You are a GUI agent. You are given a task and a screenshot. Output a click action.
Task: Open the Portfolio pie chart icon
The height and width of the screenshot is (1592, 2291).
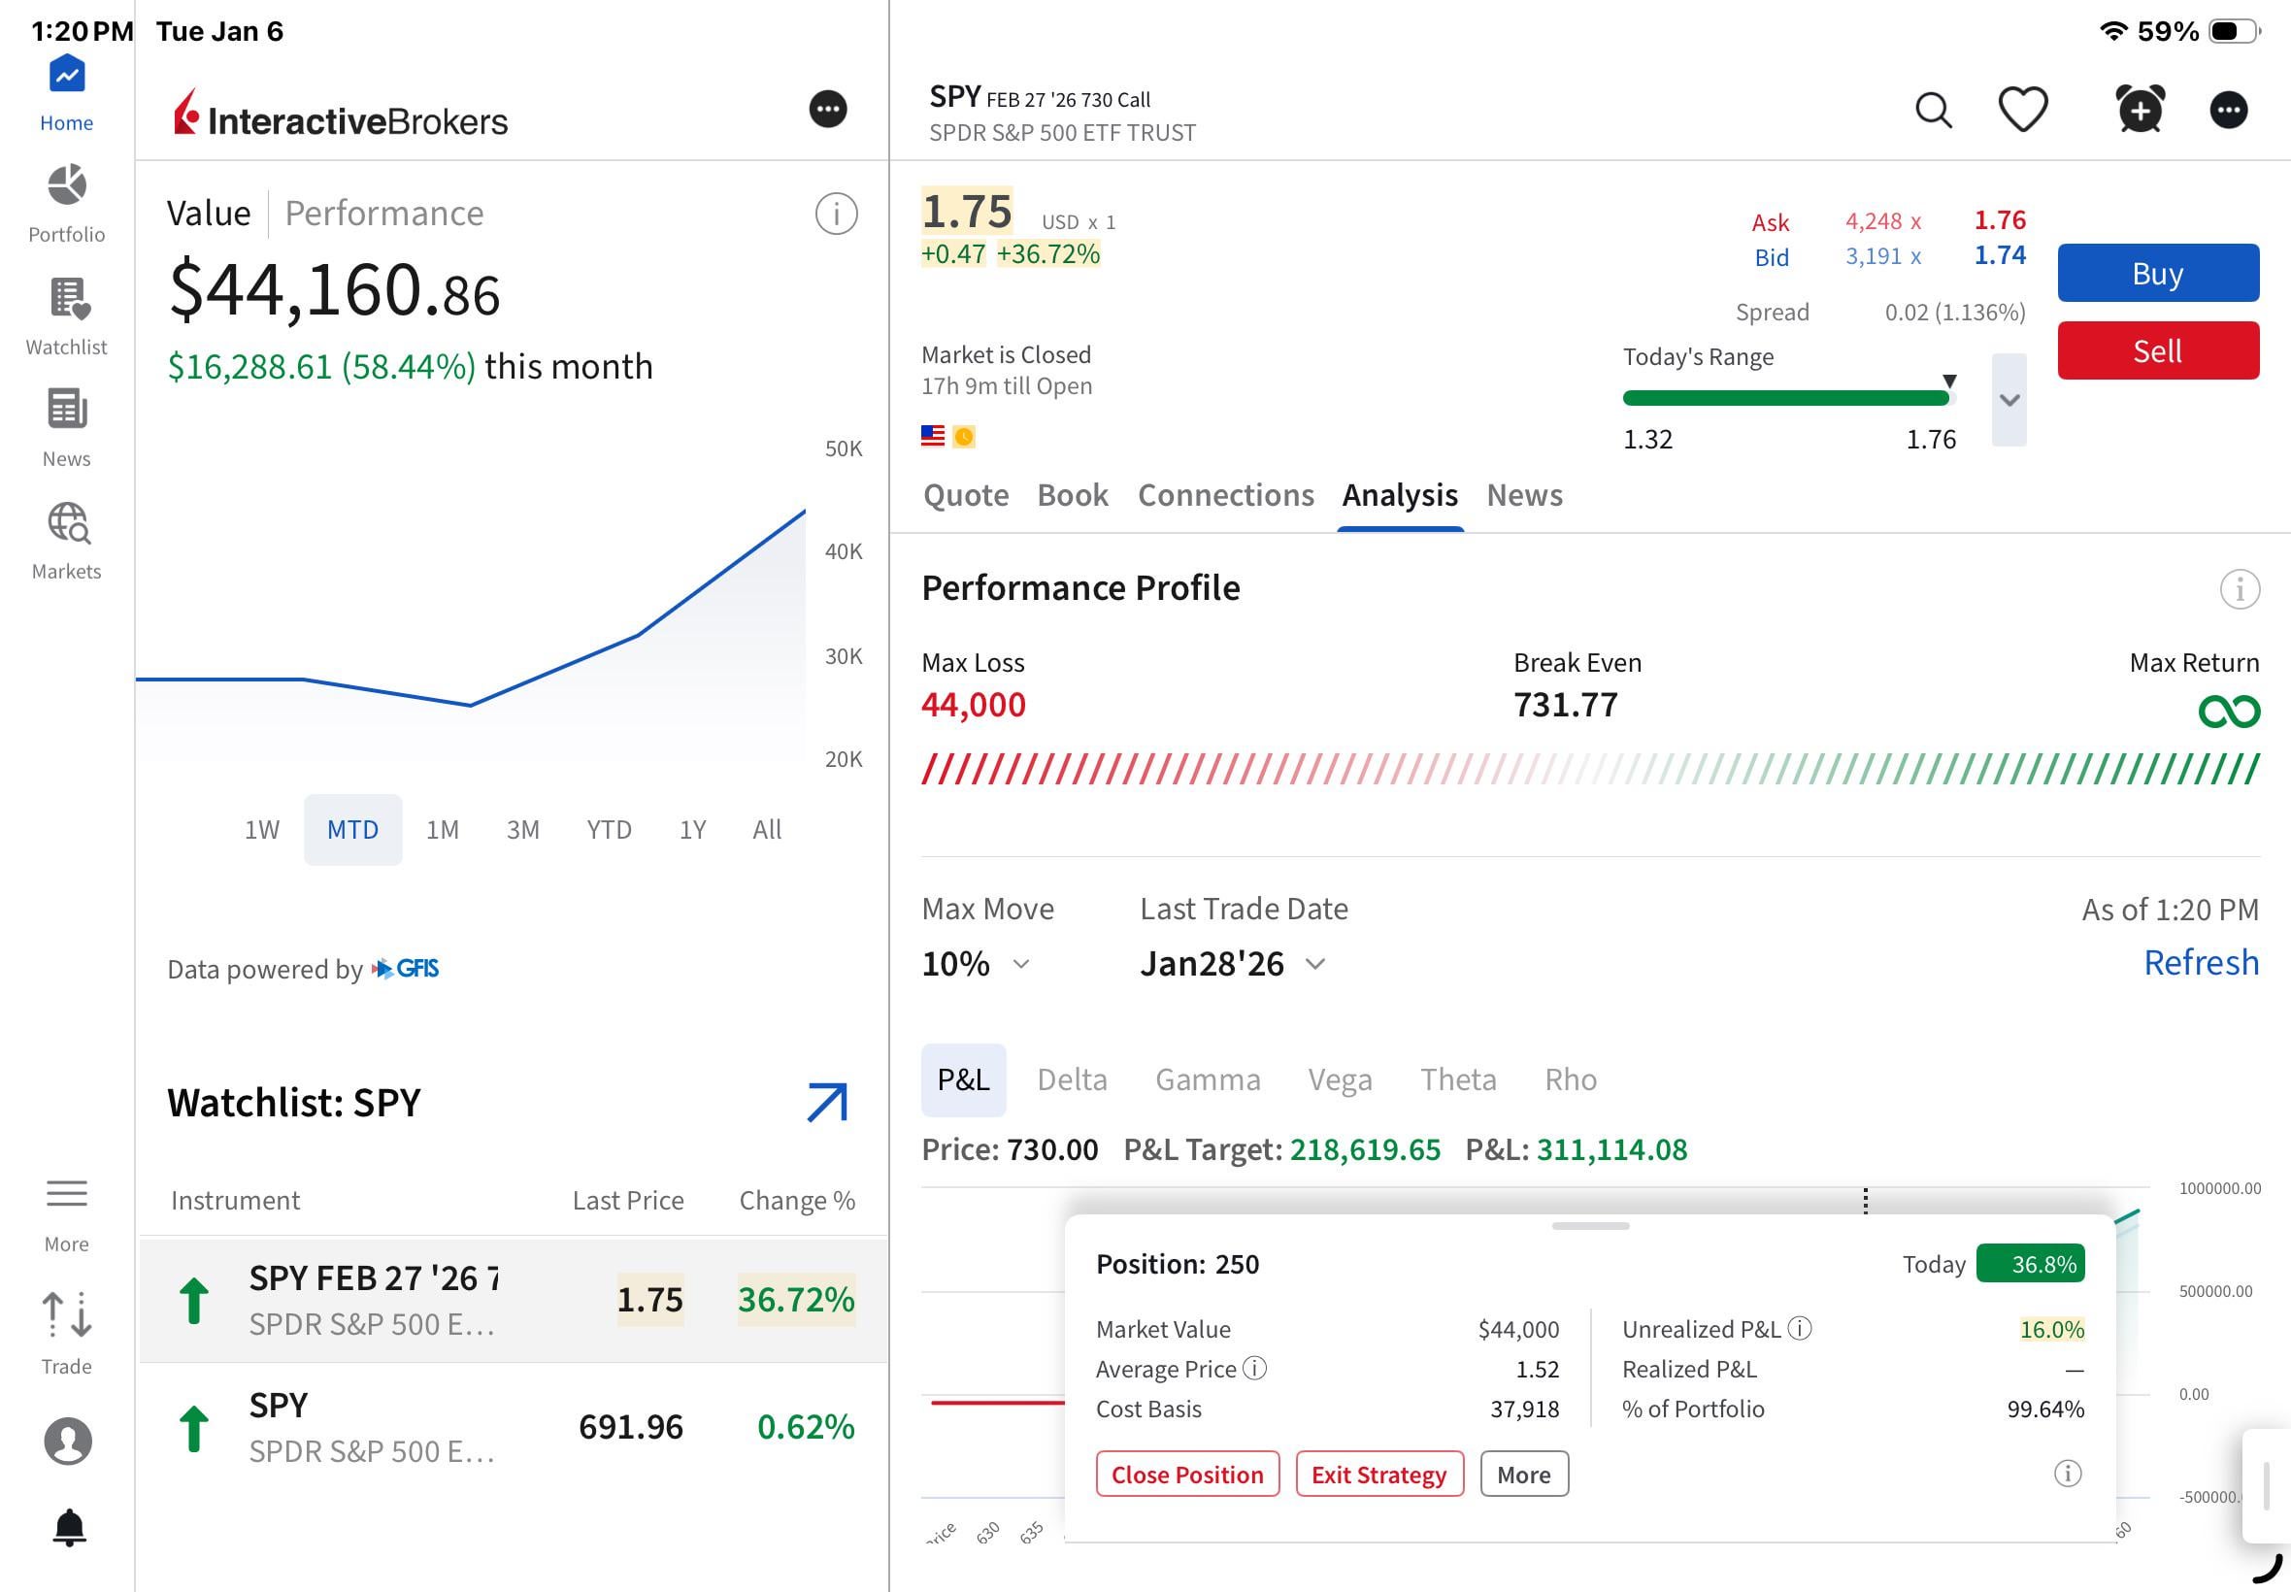pos(67,187)
